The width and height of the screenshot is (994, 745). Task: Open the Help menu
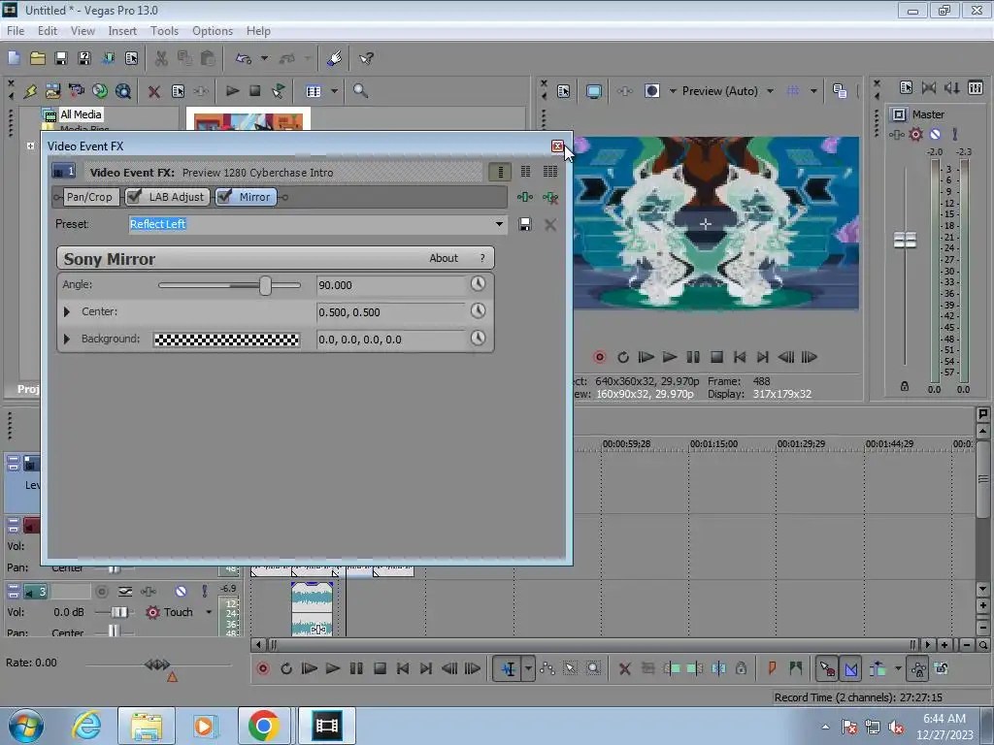click(258, 30)
